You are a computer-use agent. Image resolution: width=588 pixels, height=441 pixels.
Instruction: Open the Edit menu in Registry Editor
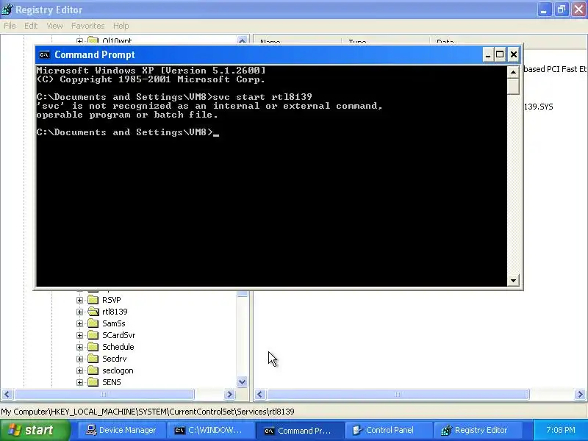31,26
